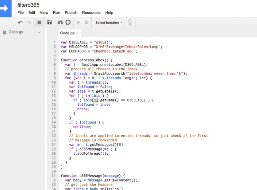Close the Code.gs editor tab

point(77,33)
